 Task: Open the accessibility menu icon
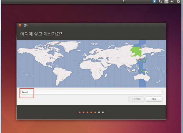tap(154, 2)
